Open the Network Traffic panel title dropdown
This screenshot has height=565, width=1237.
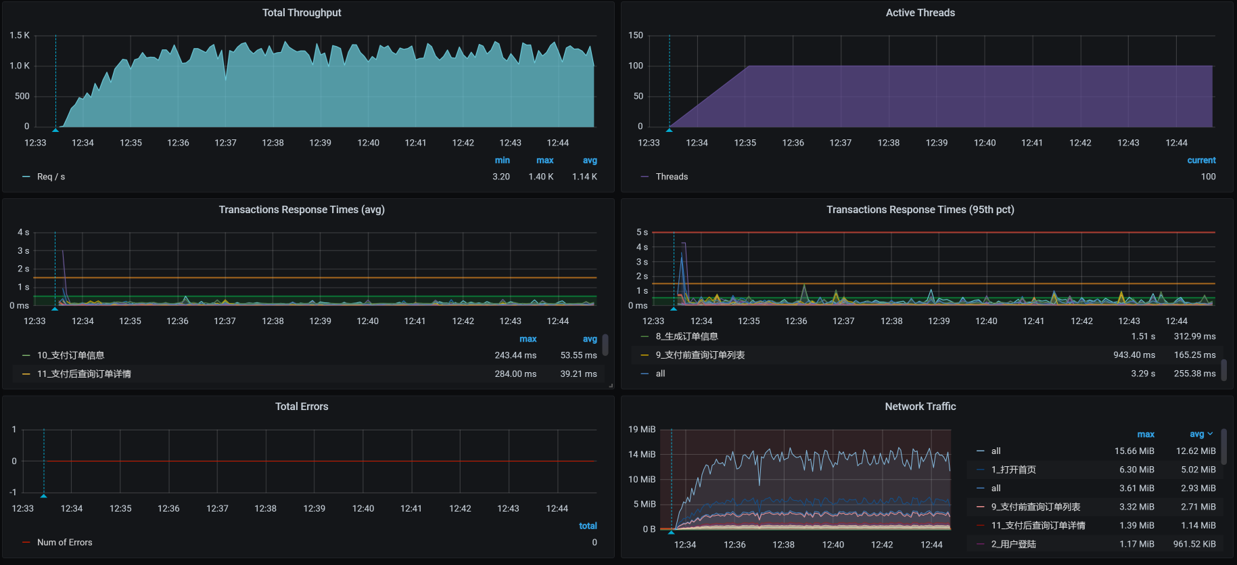(920, 407)
